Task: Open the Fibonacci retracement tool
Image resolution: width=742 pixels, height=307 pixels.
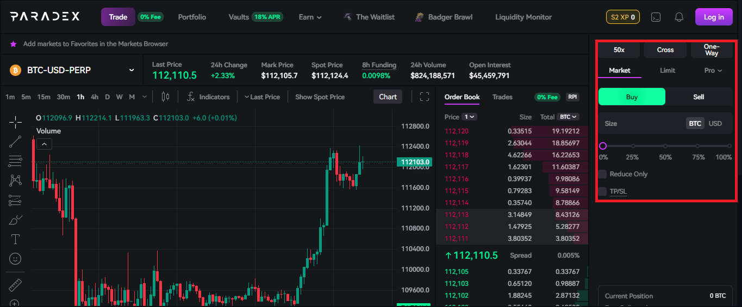Action: [15, 161]
